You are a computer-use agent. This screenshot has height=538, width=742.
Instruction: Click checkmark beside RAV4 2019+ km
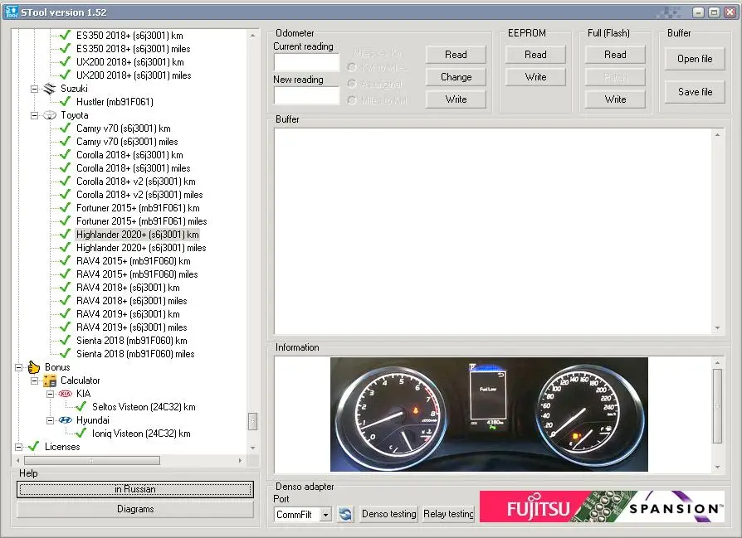pyautogui.click(x=66, y=313)
